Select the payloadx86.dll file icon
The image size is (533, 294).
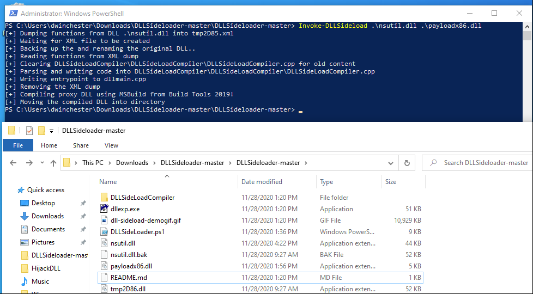pyautogui.click(x=104, y=266)
